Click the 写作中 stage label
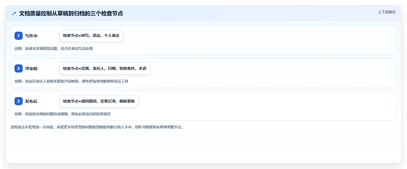Image resolution: width=407 pixels, height=169 pixels. point(31,36)
